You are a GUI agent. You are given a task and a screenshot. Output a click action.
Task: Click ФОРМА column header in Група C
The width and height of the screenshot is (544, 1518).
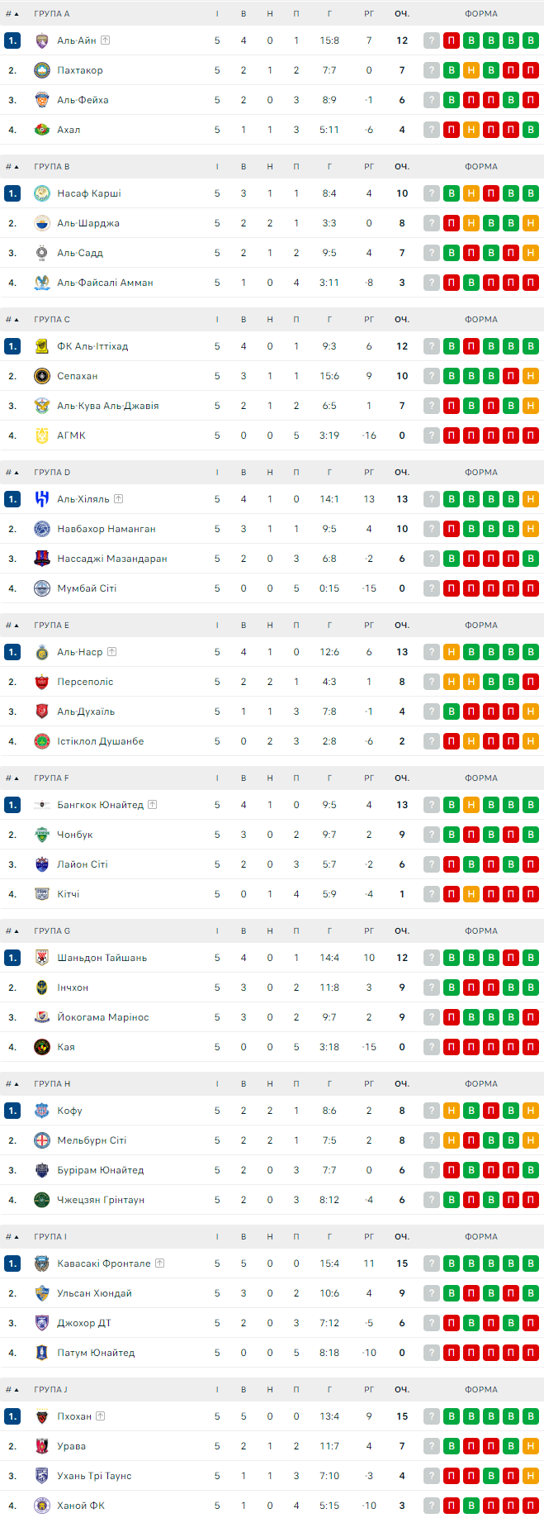coord(480,320)
